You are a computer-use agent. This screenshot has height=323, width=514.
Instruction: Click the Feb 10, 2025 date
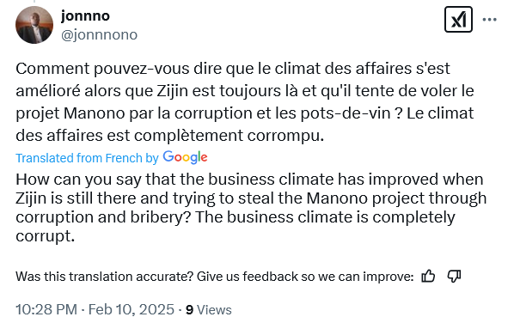(x=132, y=309)
